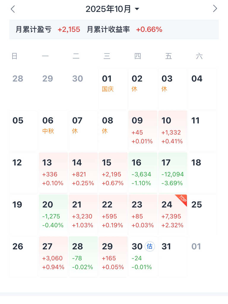
Task: Tap the 月累计收益率 +0.66% value
Action: click(x=149, y=30)
